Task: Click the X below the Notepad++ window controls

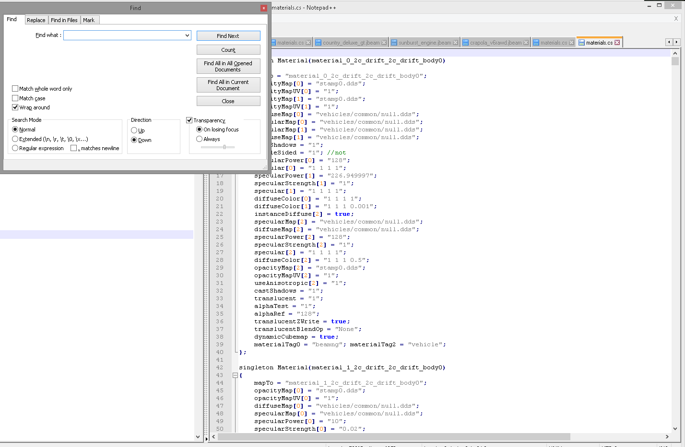Action: (676, 19)
